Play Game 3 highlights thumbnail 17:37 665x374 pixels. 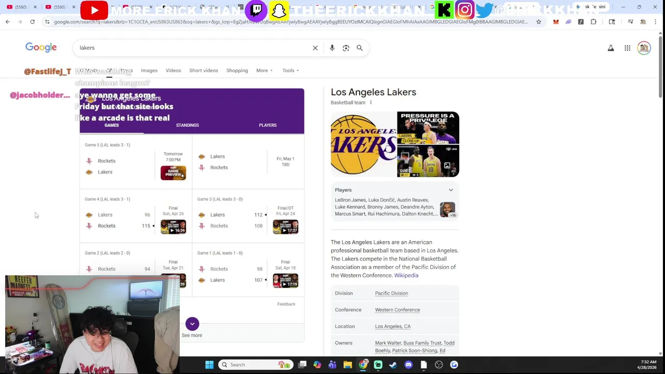285,227
